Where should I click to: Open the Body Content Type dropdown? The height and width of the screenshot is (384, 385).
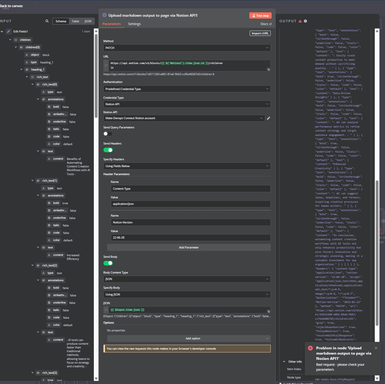[x=187, y=279]
